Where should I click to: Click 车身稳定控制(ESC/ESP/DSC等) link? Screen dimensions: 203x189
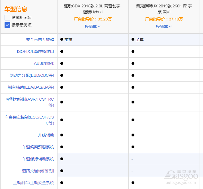30,120
